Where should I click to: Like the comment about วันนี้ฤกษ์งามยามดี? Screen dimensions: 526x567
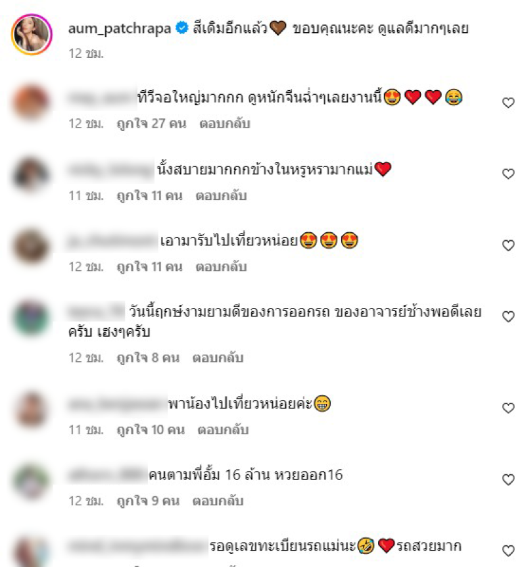[508, 317]
